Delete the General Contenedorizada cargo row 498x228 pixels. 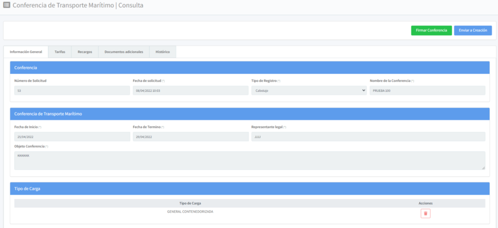click(x=425, y=213)
